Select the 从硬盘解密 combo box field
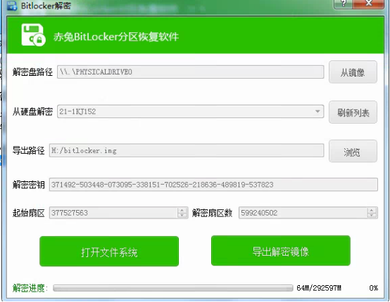The height and width of the screenshot is (302, 390). click(x=191, y=112)
